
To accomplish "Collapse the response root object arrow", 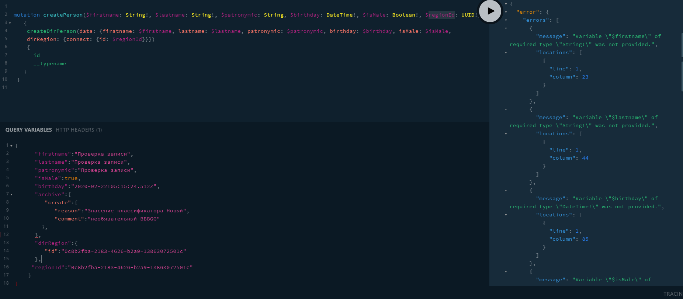I will (x=506, y=4).
